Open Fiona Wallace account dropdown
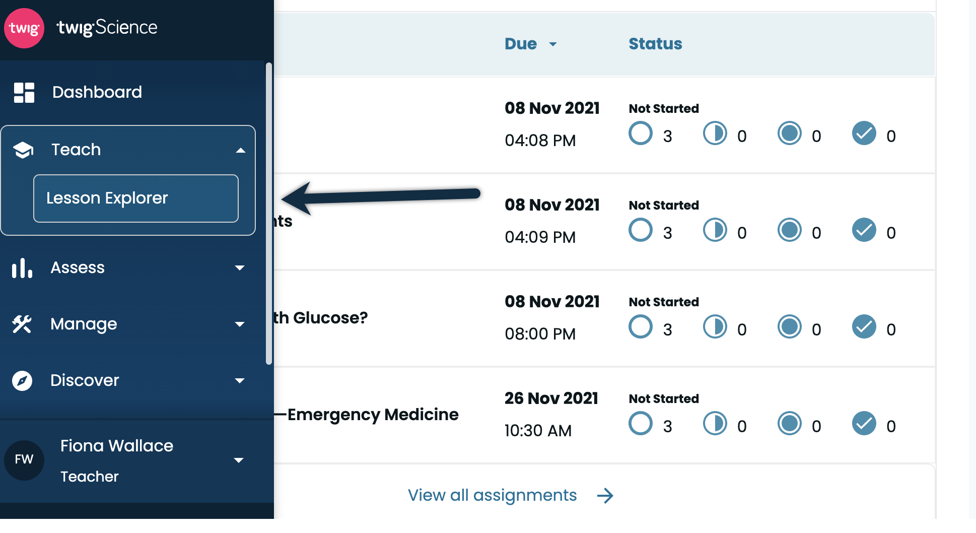 tap(239, 460)
